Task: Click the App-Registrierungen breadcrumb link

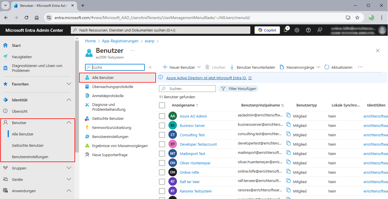Action: (x=120, y=41)
